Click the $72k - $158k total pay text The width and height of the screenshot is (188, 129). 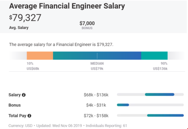pos(96,116)
